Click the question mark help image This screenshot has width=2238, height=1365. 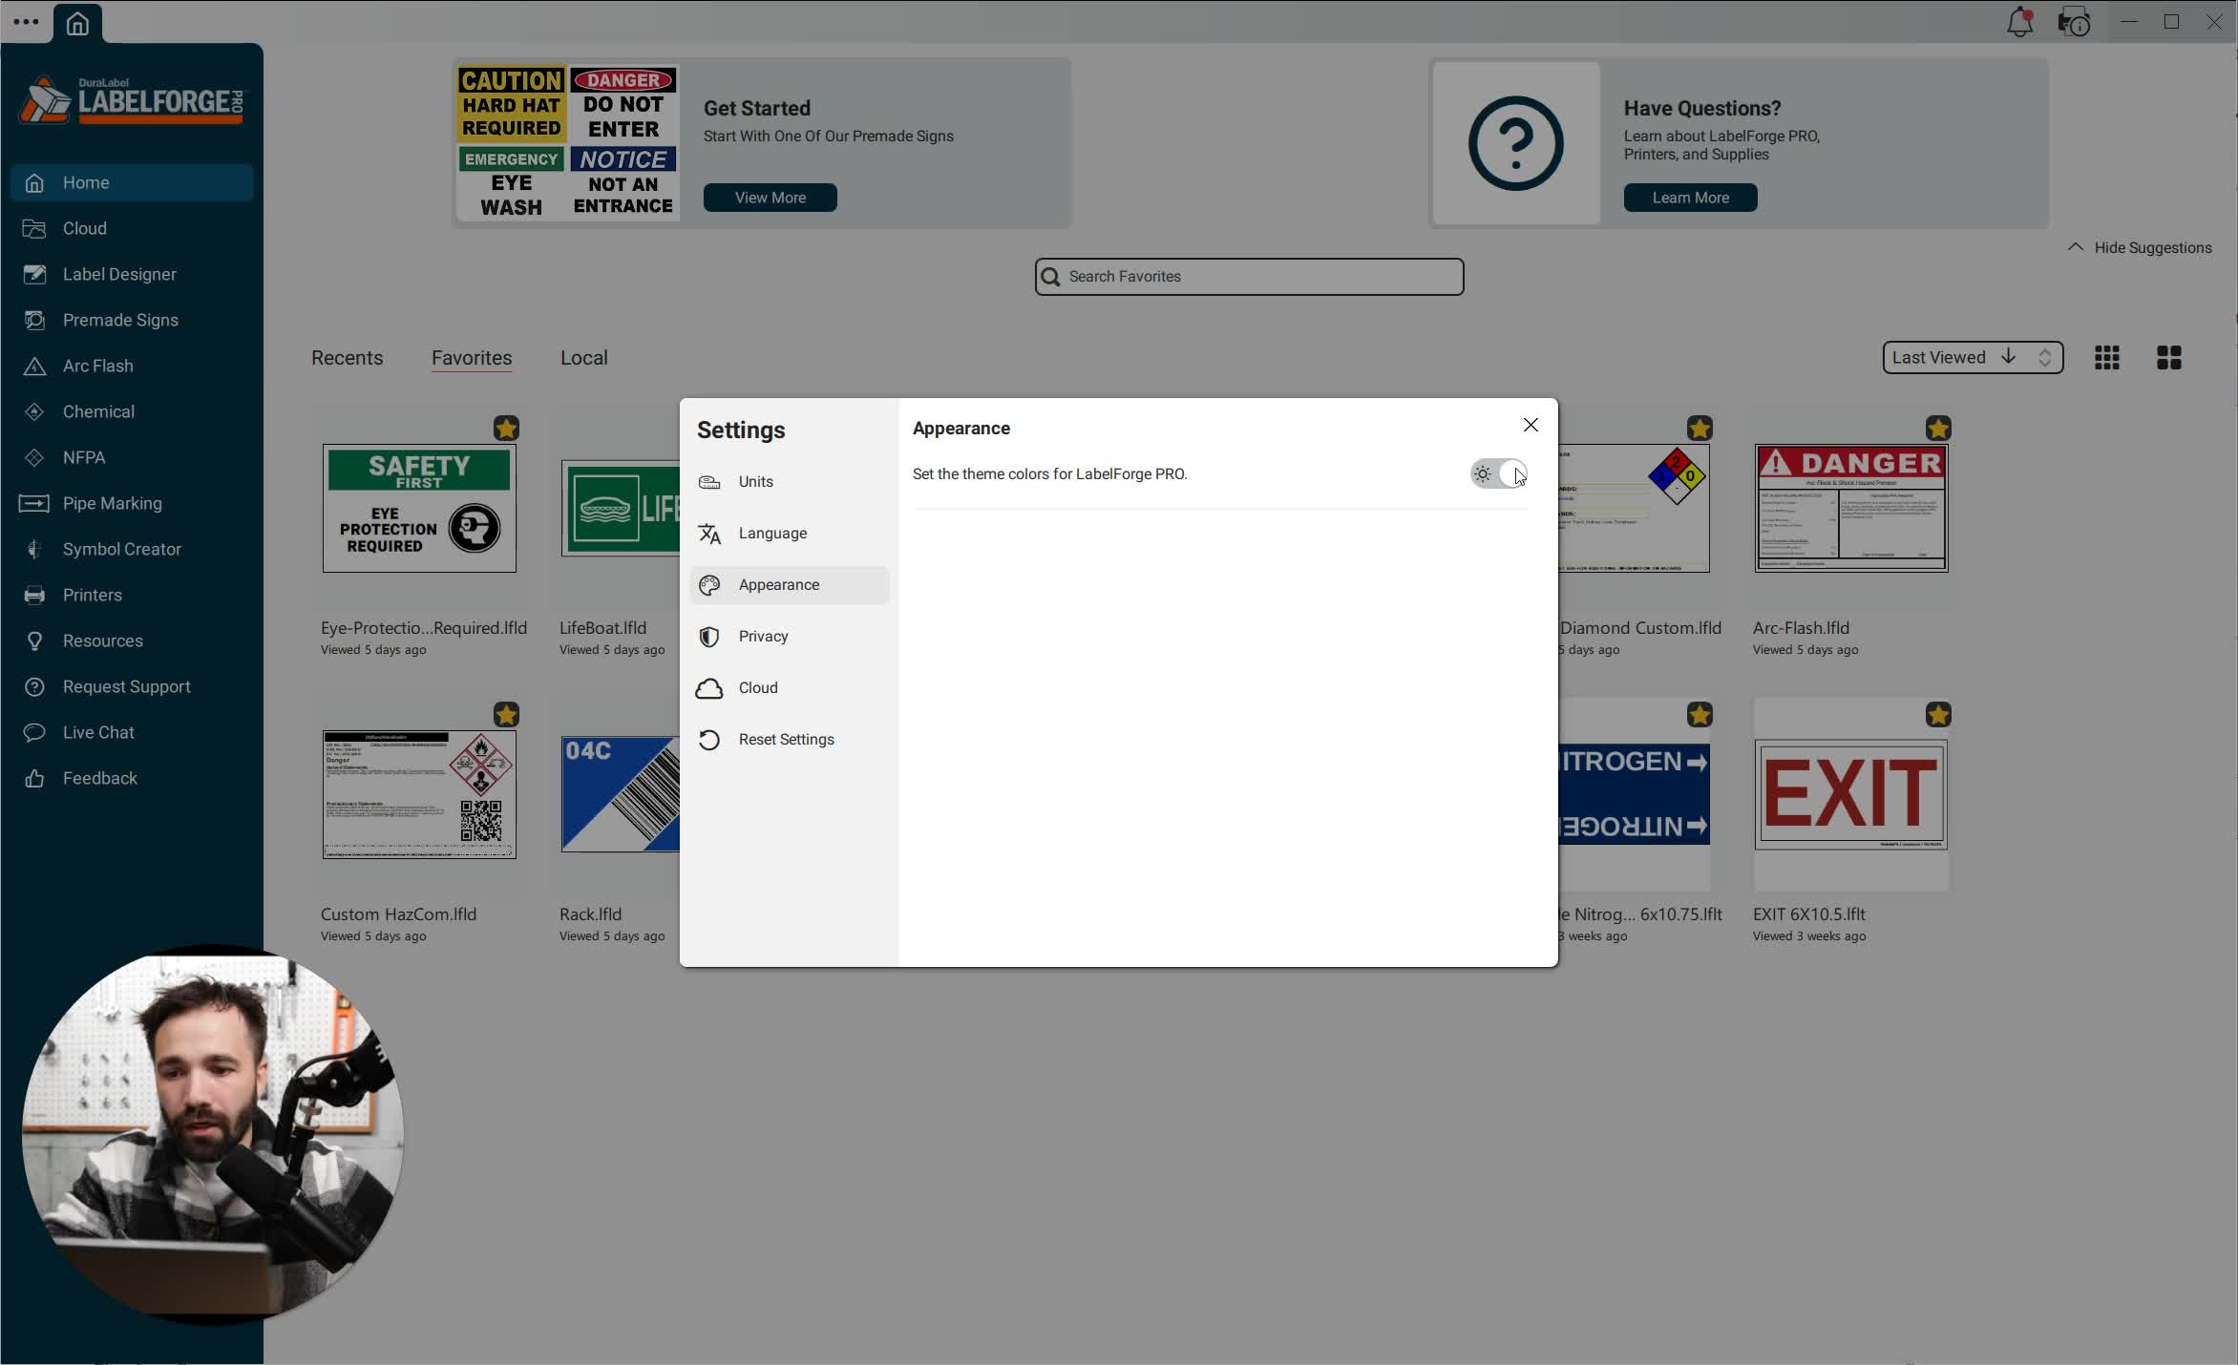point(1516,143)
